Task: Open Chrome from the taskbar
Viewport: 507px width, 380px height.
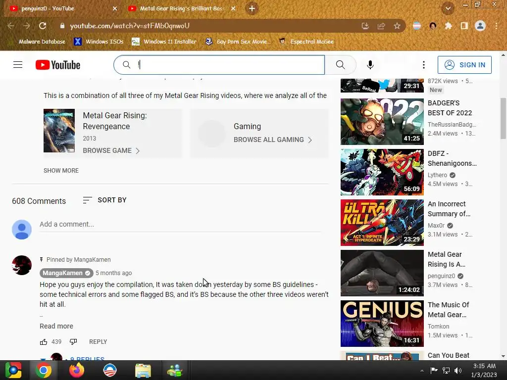Action: [44, 370]
